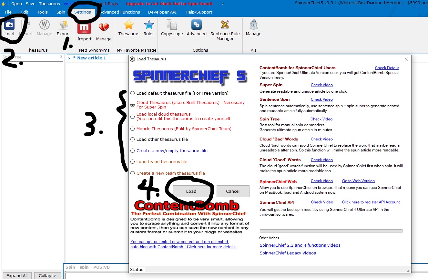
Task: Choose Create a new/empty thesaurus file option
Action: point(133,151)
